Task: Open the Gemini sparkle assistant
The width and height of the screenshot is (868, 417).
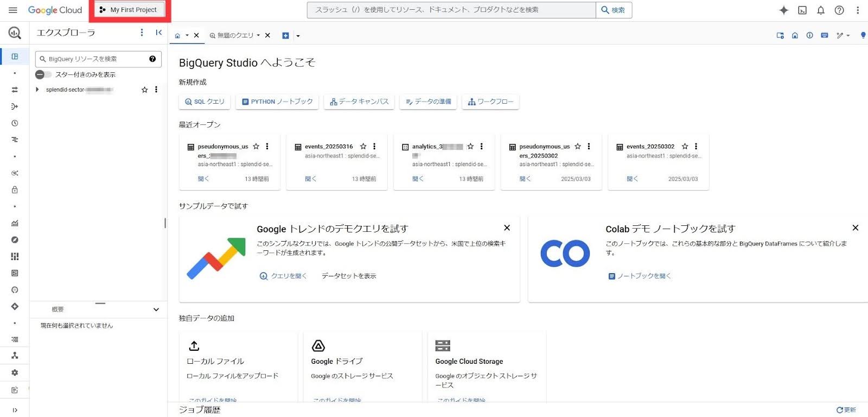Action: click(784, 10)
